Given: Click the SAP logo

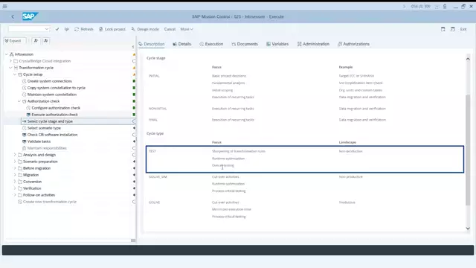Looking at the screenshot, I should pos(30,16).
